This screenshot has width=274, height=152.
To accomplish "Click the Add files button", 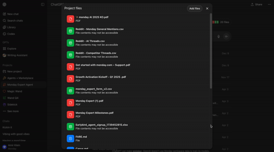I will (195, 8).
